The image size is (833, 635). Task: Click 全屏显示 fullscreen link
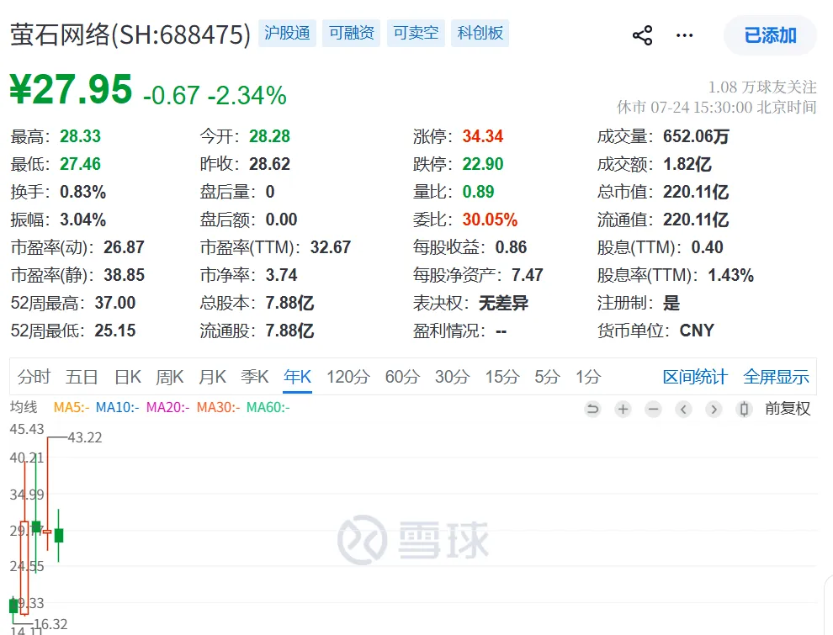[x=776, y=377]
